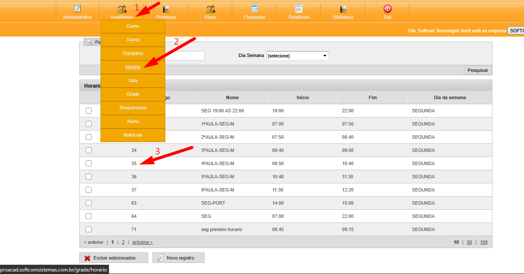524x274 pixels.
Task: Click the Acadêmico icon in top bar
Action: pos(122,9)
